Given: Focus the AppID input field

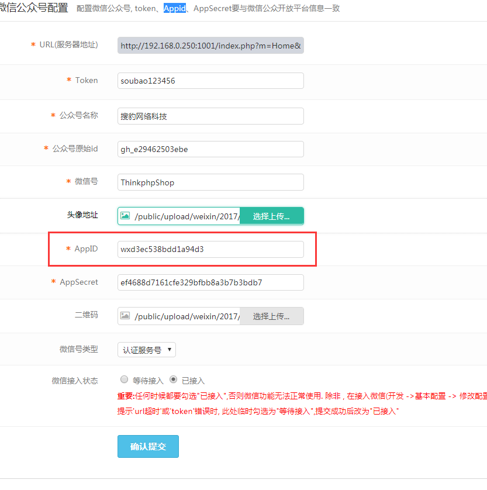Looking at the screenshot, I should [210, 249].
